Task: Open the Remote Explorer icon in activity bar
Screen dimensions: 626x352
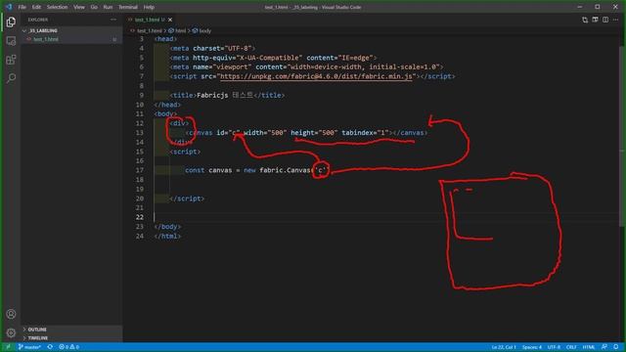Action: click(x=11, y=41)
